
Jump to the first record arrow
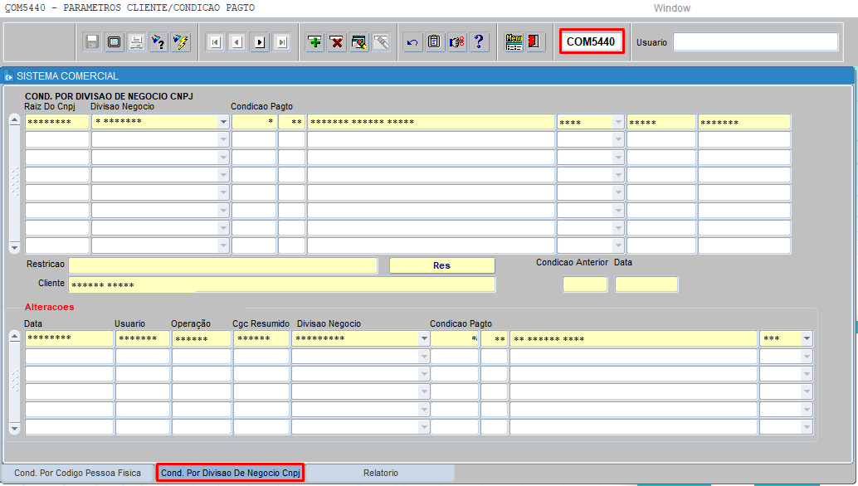click(215, 42)
